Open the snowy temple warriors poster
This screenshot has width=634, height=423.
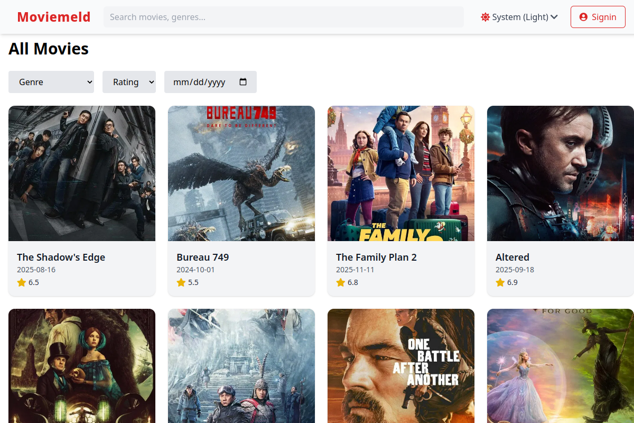(x=241, y=366)
